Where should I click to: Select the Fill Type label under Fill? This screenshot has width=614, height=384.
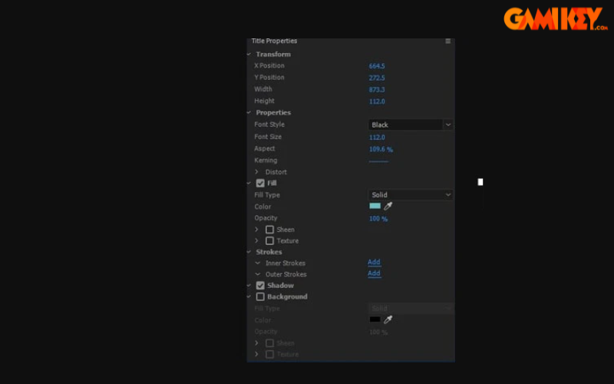[267, 195]
